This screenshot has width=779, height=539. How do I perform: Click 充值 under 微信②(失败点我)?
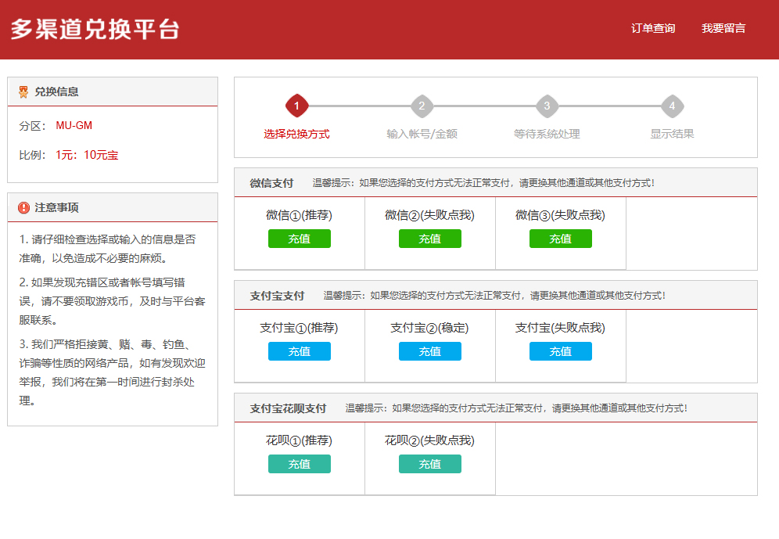[x=429, y=239]
